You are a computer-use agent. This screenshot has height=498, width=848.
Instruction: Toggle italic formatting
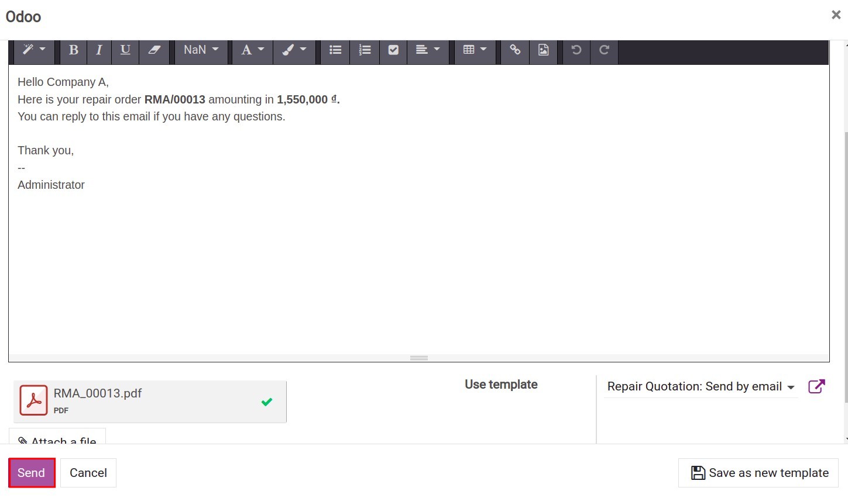pos(99,50)
